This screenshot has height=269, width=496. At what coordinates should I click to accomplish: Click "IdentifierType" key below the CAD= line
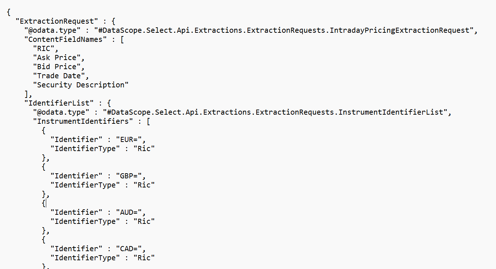tap(85, 258)
